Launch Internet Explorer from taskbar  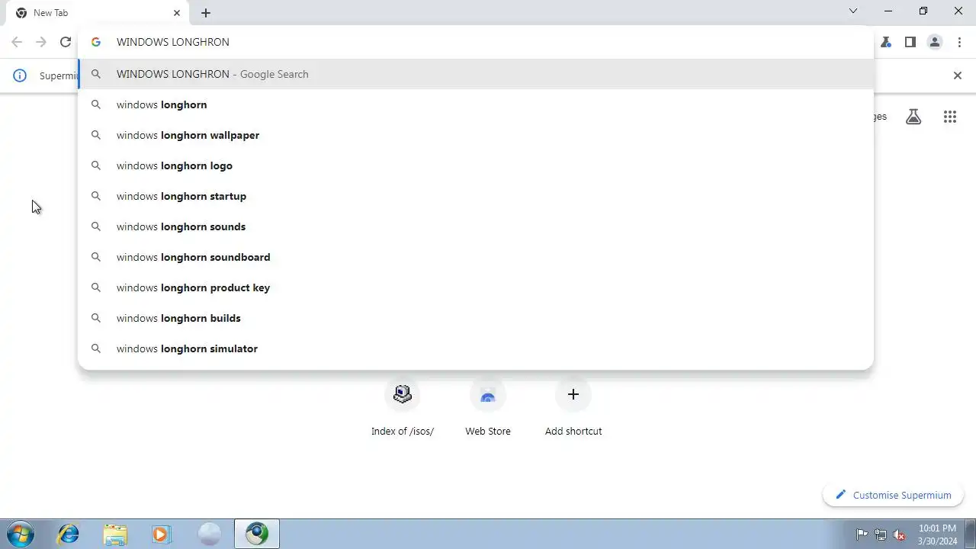[69, 534]
